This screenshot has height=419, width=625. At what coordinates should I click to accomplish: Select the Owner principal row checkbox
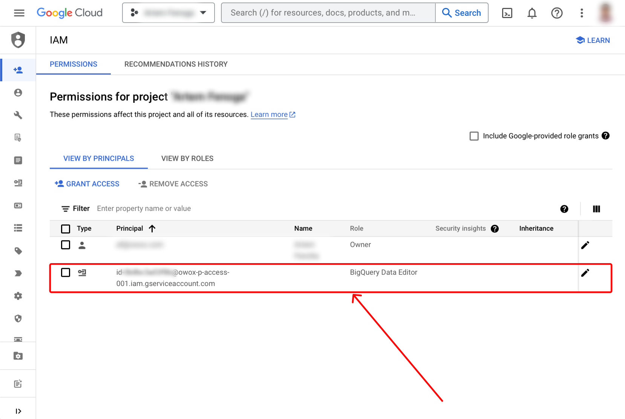(x=66, y=245)
